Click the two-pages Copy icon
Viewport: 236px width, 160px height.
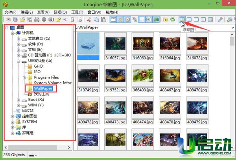tap(96, 20)
